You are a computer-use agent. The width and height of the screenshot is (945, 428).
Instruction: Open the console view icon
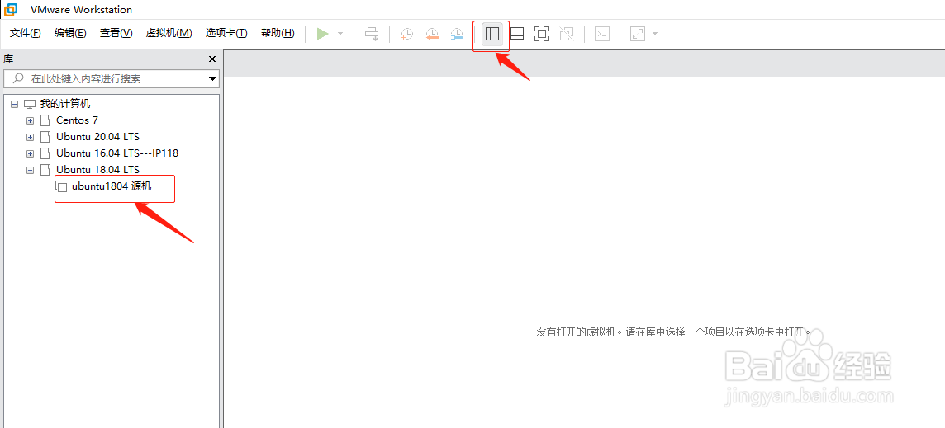602,34
